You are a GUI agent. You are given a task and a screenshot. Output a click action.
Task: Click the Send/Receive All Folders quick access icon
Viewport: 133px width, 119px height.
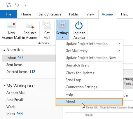coord(8,5)
